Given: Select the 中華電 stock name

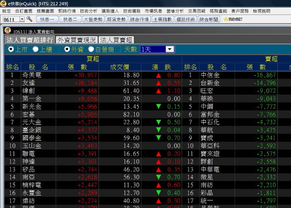Looking at the screenshot, I should (x=210, y=169).
